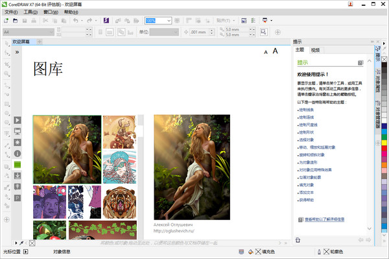
Task: Select the 欢迎屏幕 document tab
Action: 21,42
